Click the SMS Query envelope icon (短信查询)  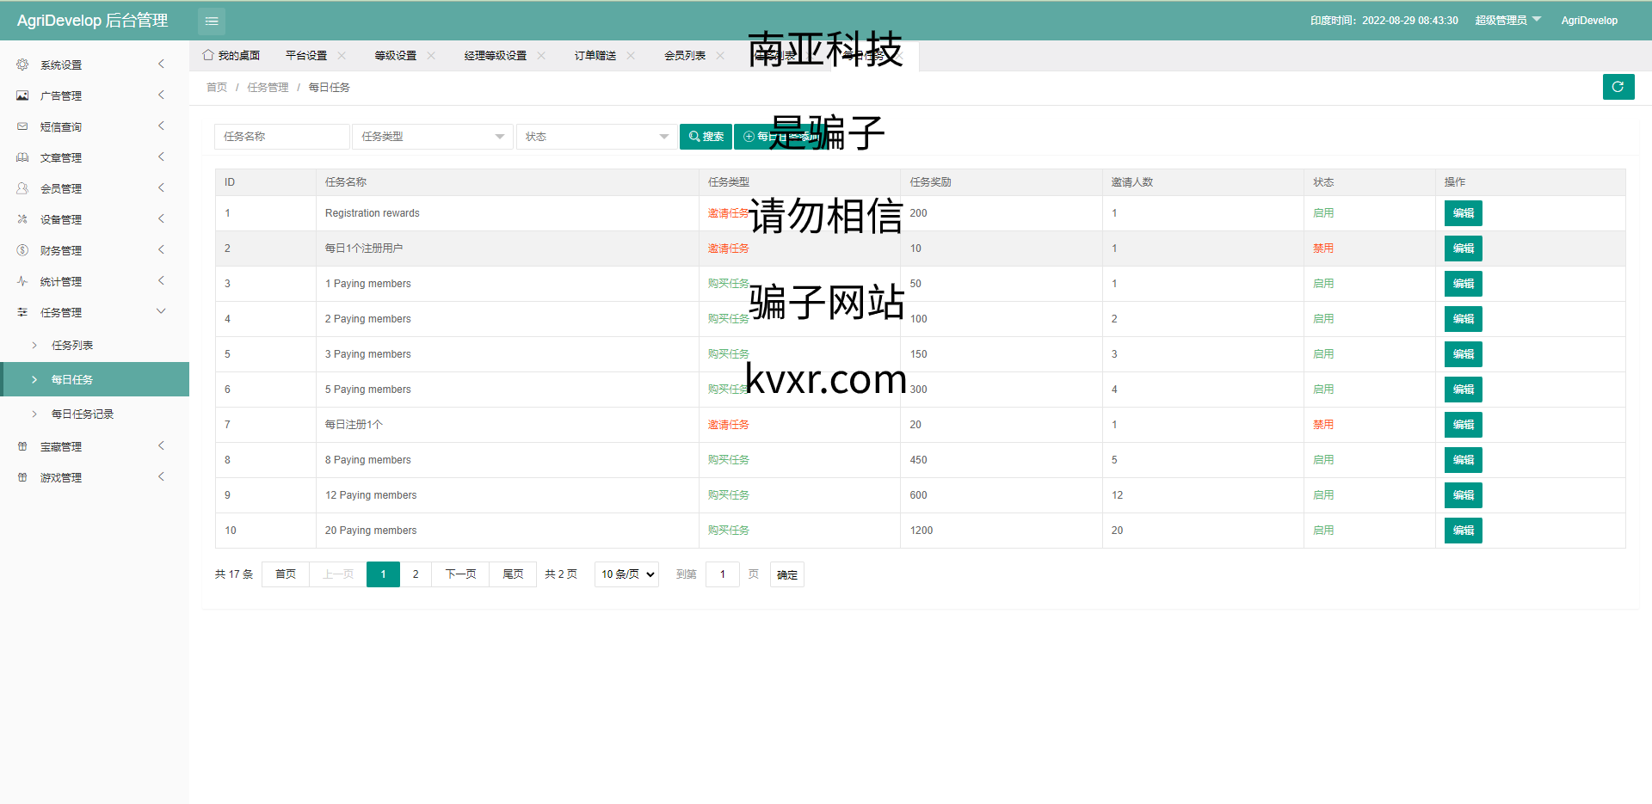tap(22, 126)
